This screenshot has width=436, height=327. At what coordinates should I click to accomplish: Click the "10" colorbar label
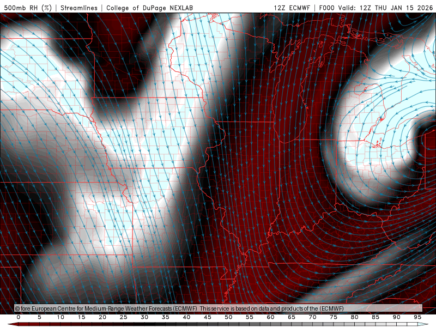60,317
